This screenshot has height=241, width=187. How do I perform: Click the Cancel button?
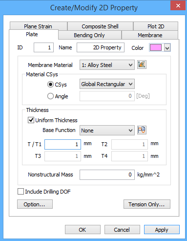point(122,230)
